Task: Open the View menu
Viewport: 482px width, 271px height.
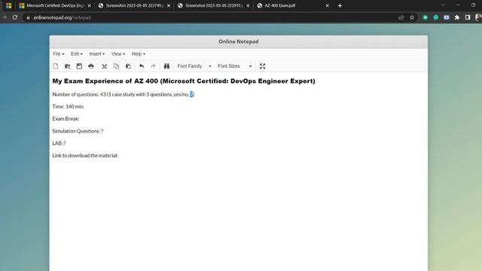Action: coord(118,53)
